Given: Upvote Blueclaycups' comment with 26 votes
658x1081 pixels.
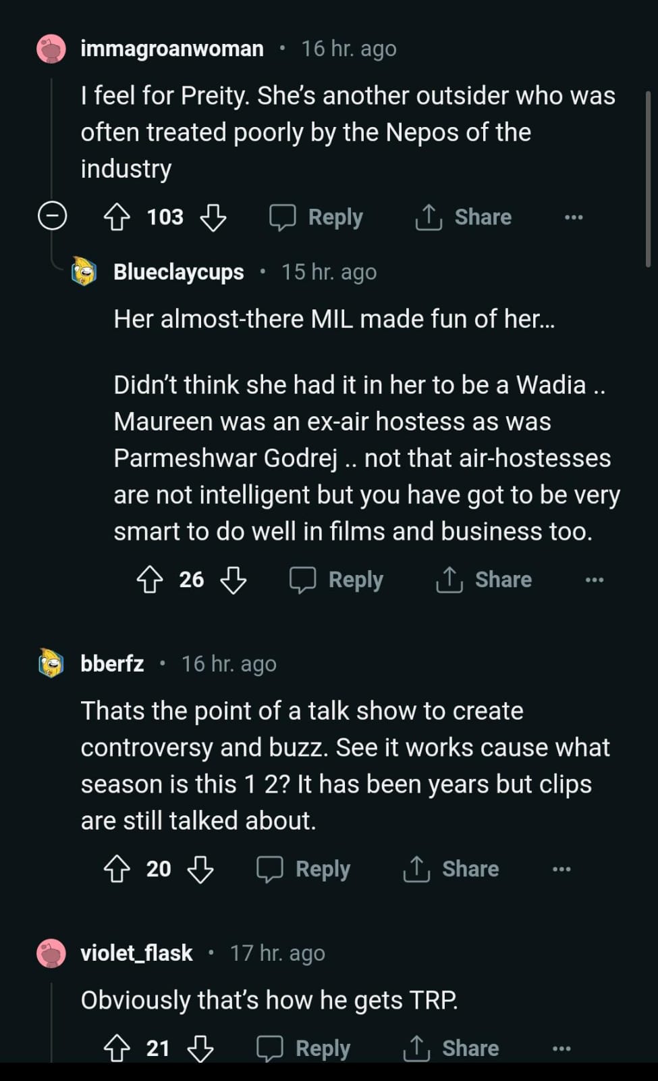Looking at the screenshot, I should pos(150,580).
